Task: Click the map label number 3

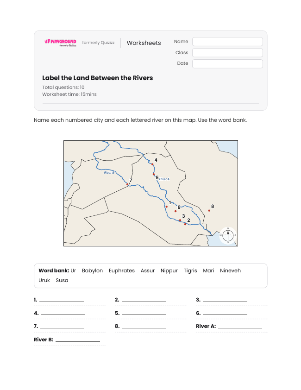Action: click(183, 216)
